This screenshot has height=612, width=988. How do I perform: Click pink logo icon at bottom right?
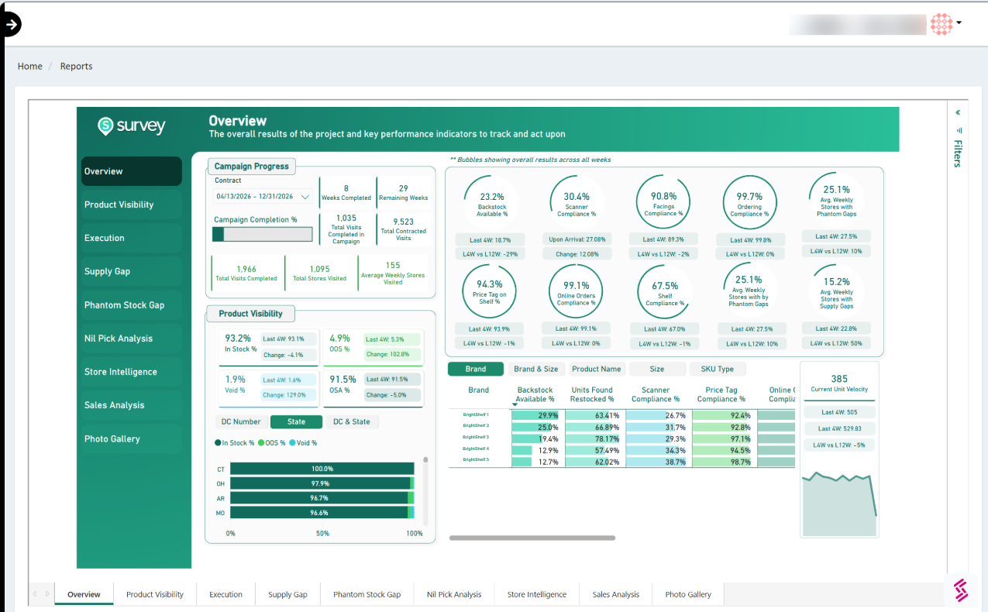961,590
